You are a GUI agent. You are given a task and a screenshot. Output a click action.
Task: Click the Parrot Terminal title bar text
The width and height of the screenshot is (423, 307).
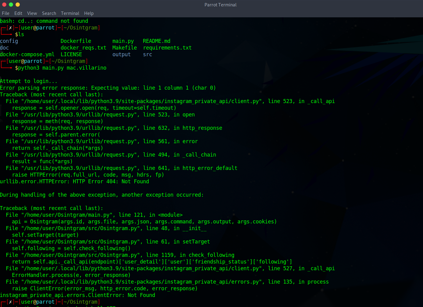(x=220, y=5)
